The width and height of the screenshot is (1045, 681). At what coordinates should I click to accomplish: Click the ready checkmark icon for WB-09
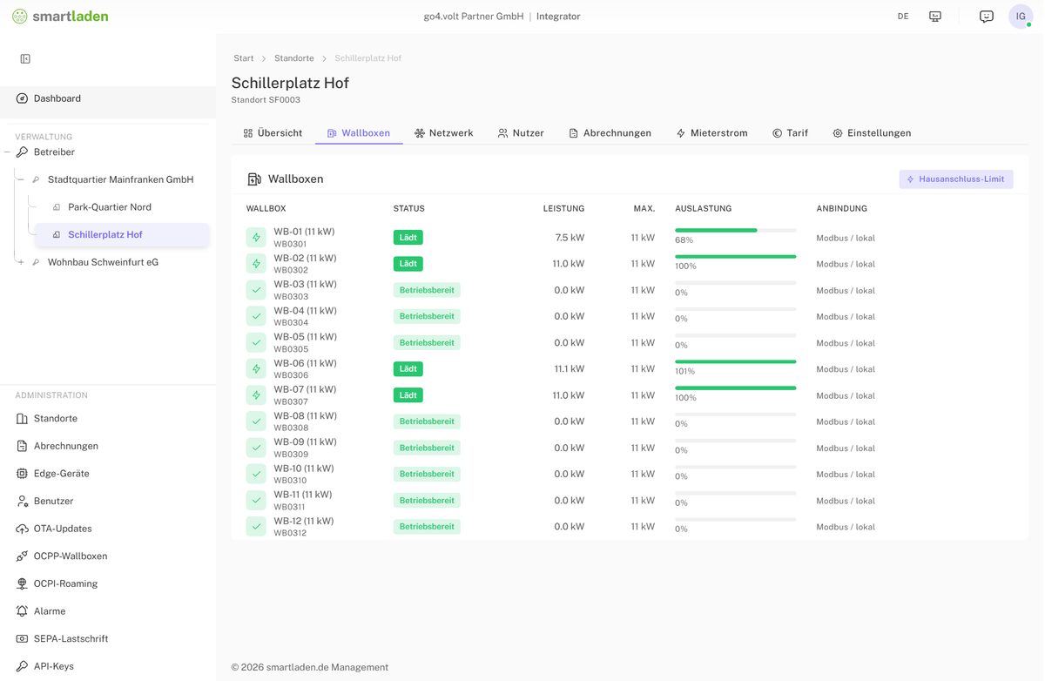point(256,448)
